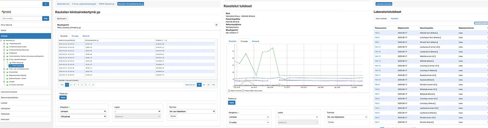Go to page 2 of the table
Image resolution: width=488 pixels, height=128 pixels.
pyautogui.click(x=71, y=85)
